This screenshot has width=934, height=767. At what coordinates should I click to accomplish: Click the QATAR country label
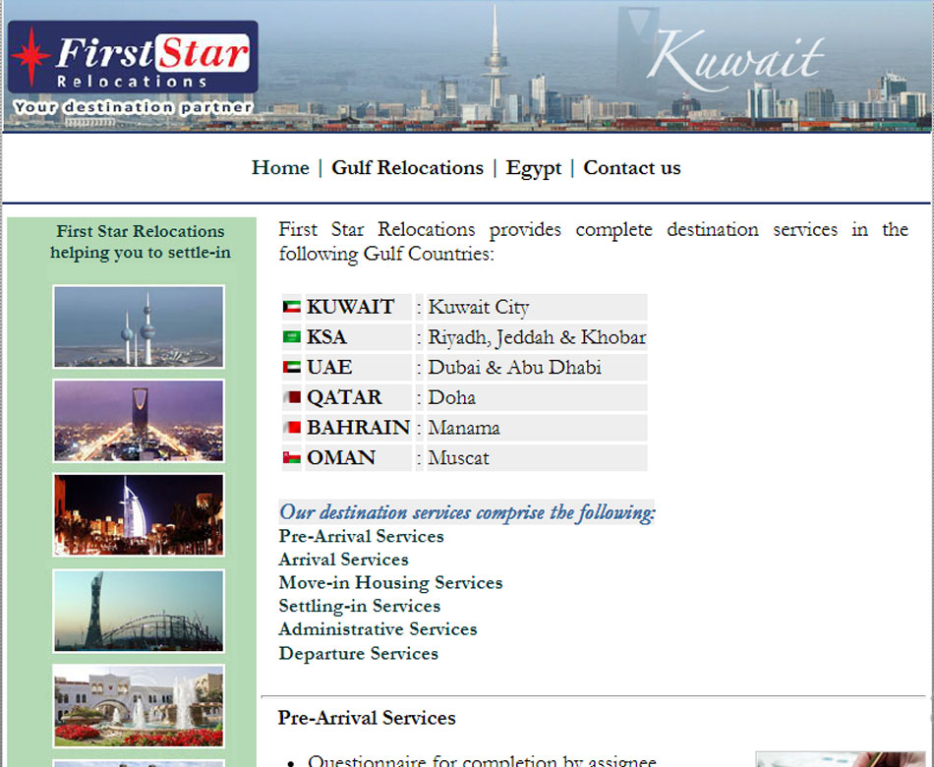coord(344,397)
